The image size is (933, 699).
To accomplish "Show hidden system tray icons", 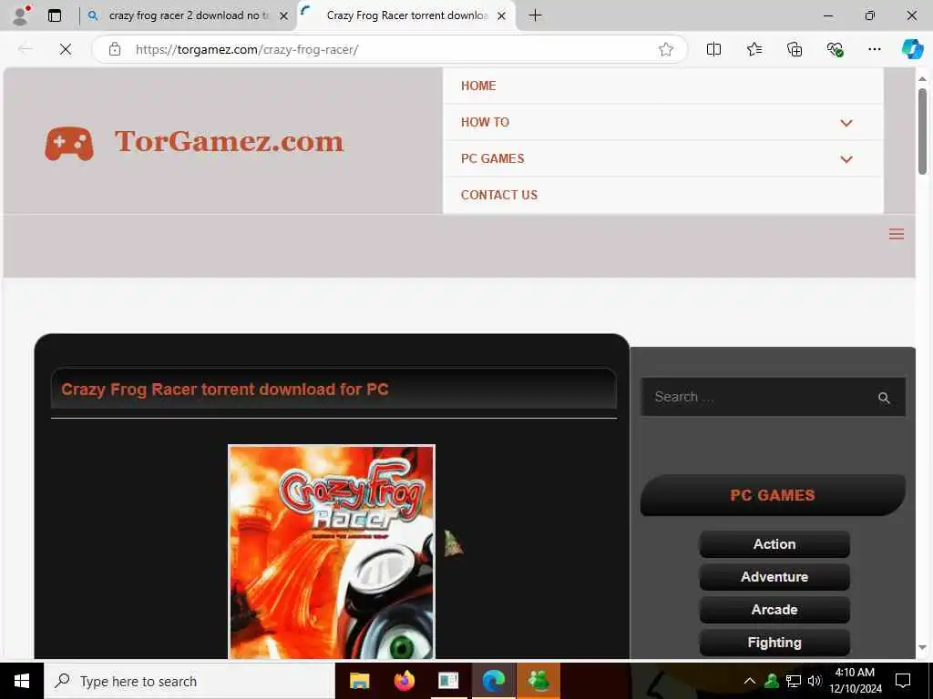I will point(750,681).
